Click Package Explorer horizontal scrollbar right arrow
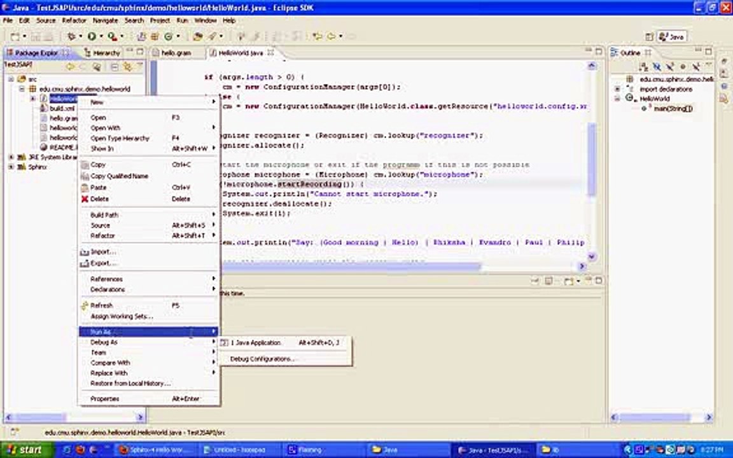The height and width of the screenshot is (458, 733). pos(140,417)
